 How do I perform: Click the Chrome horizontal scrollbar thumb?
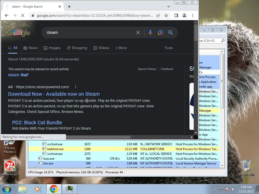coord(98,137)
